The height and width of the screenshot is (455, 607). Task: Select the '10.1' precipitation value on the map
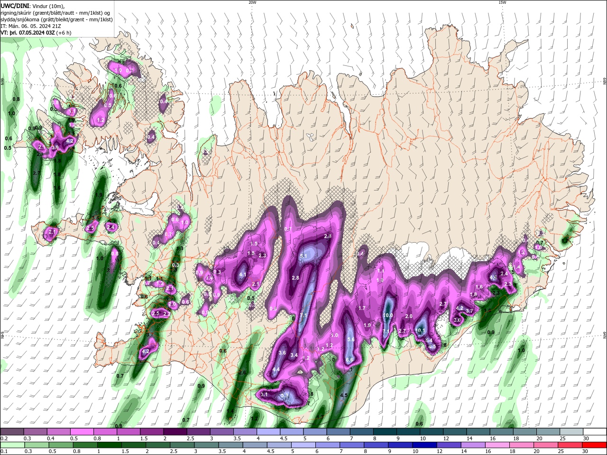[x=420, y=330]
